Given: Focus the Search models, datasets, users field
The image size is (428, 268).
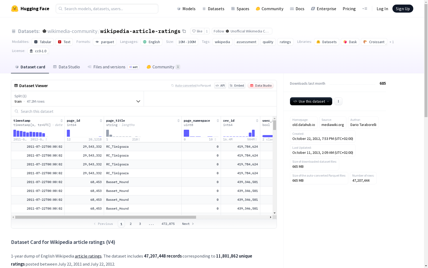Looking at the screenshot, I should 107,9.
